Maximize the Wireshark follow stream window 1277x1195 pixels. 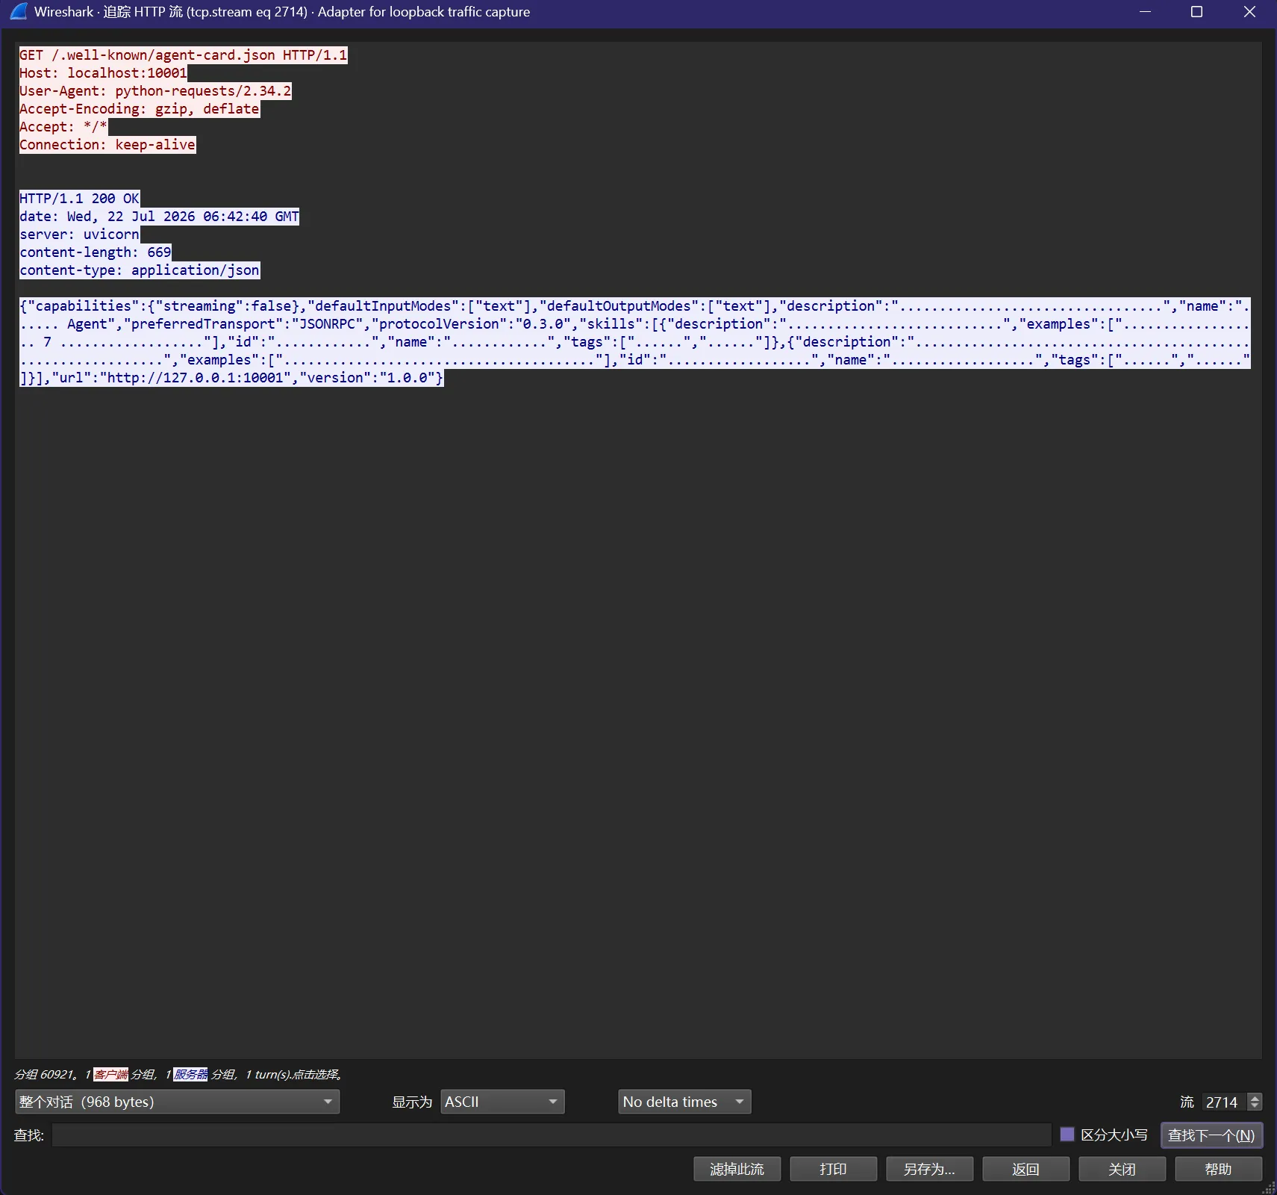pos(1196,12)
